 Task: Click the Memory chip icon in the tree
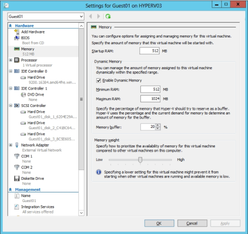17,49
